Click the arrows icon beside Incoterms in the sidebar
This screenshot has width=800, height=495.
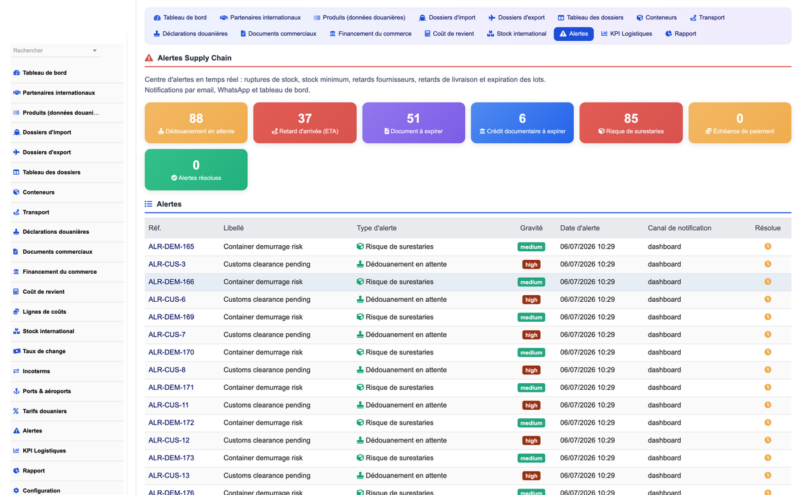coord(16,371)
